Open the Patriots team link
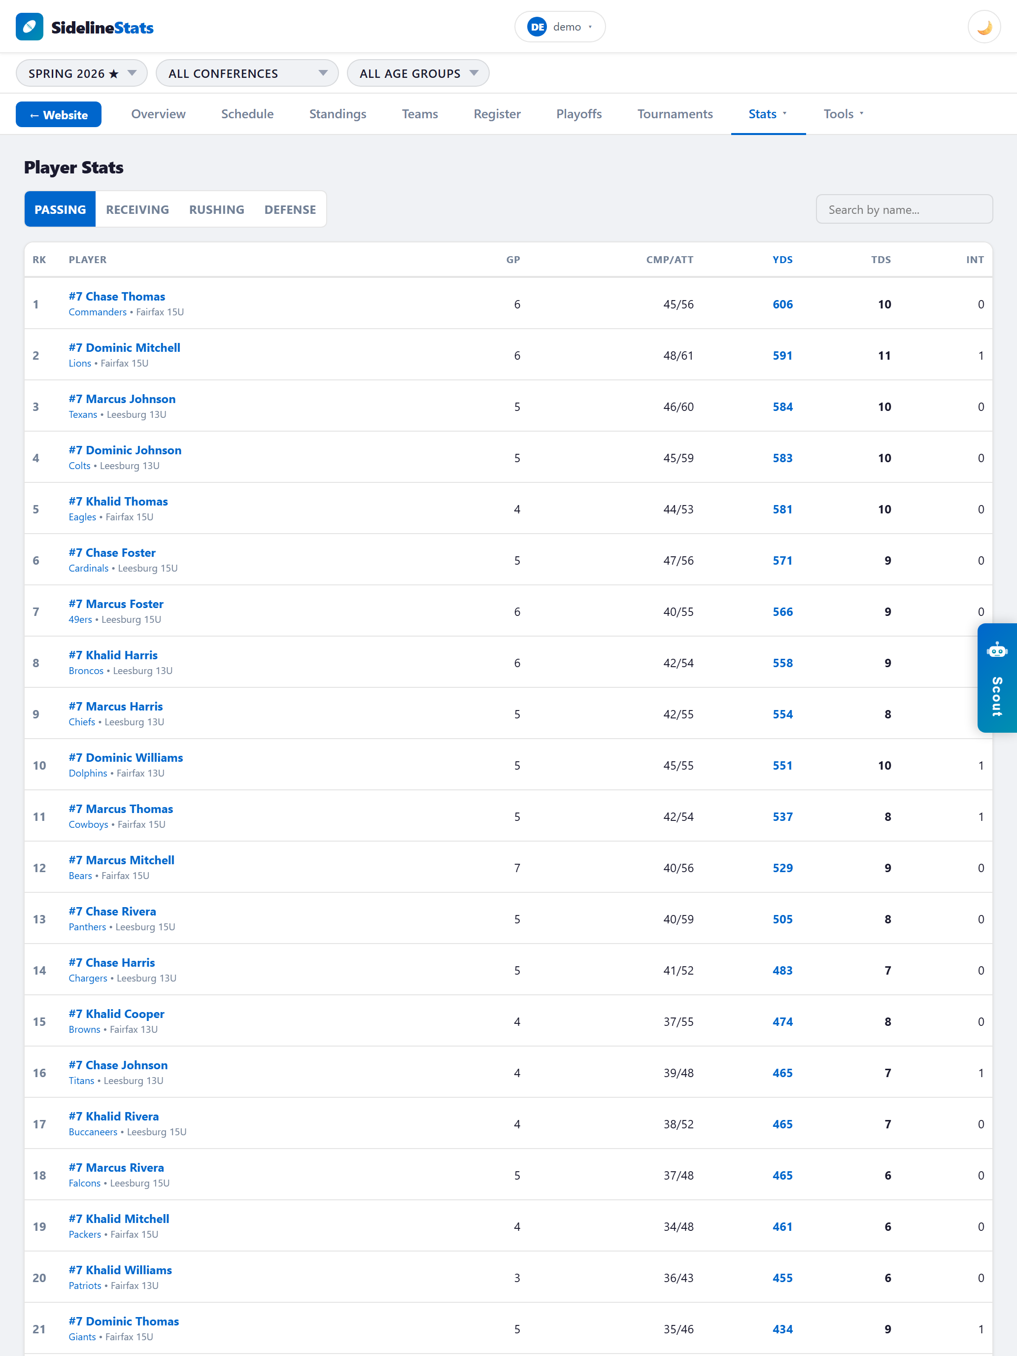Image resolution: width=1017 pixels, height=1356 pixels. pos(85,1286)
